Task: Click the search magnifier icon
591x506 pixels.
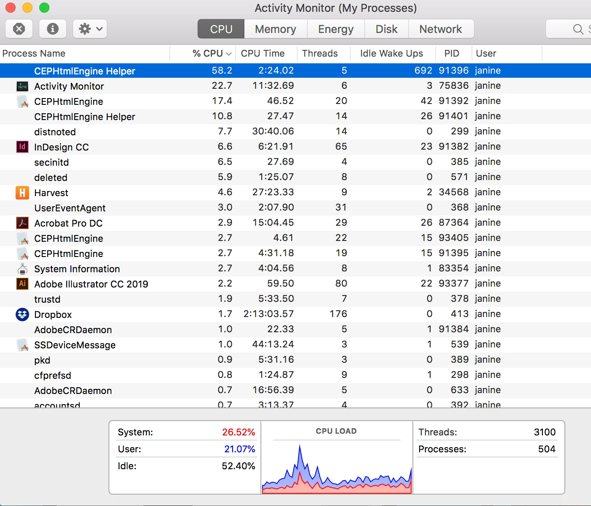Action: [578, 29]
